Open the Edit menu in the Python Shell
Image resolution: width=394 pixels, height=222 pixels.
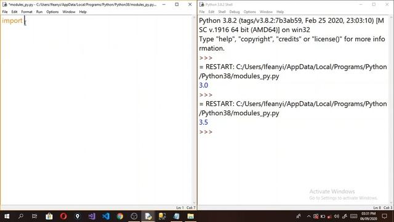211,12
